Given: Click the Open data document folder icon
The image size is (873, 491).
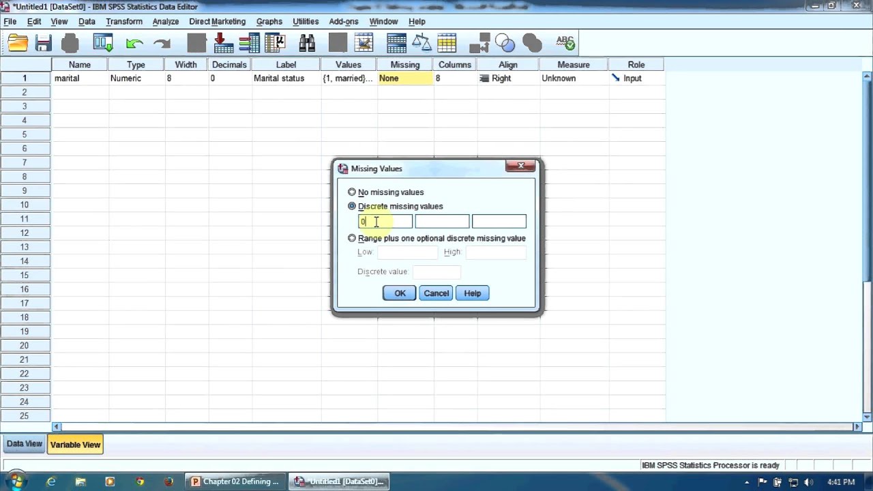Looking at the screenshot, I should (18, 44).
